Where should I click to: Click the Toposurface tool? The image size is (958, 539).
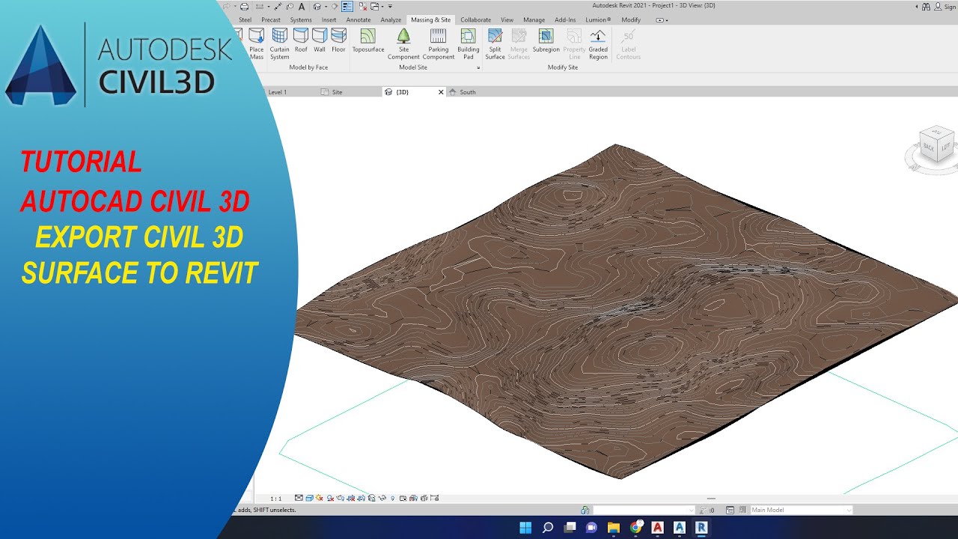(368, 40)
